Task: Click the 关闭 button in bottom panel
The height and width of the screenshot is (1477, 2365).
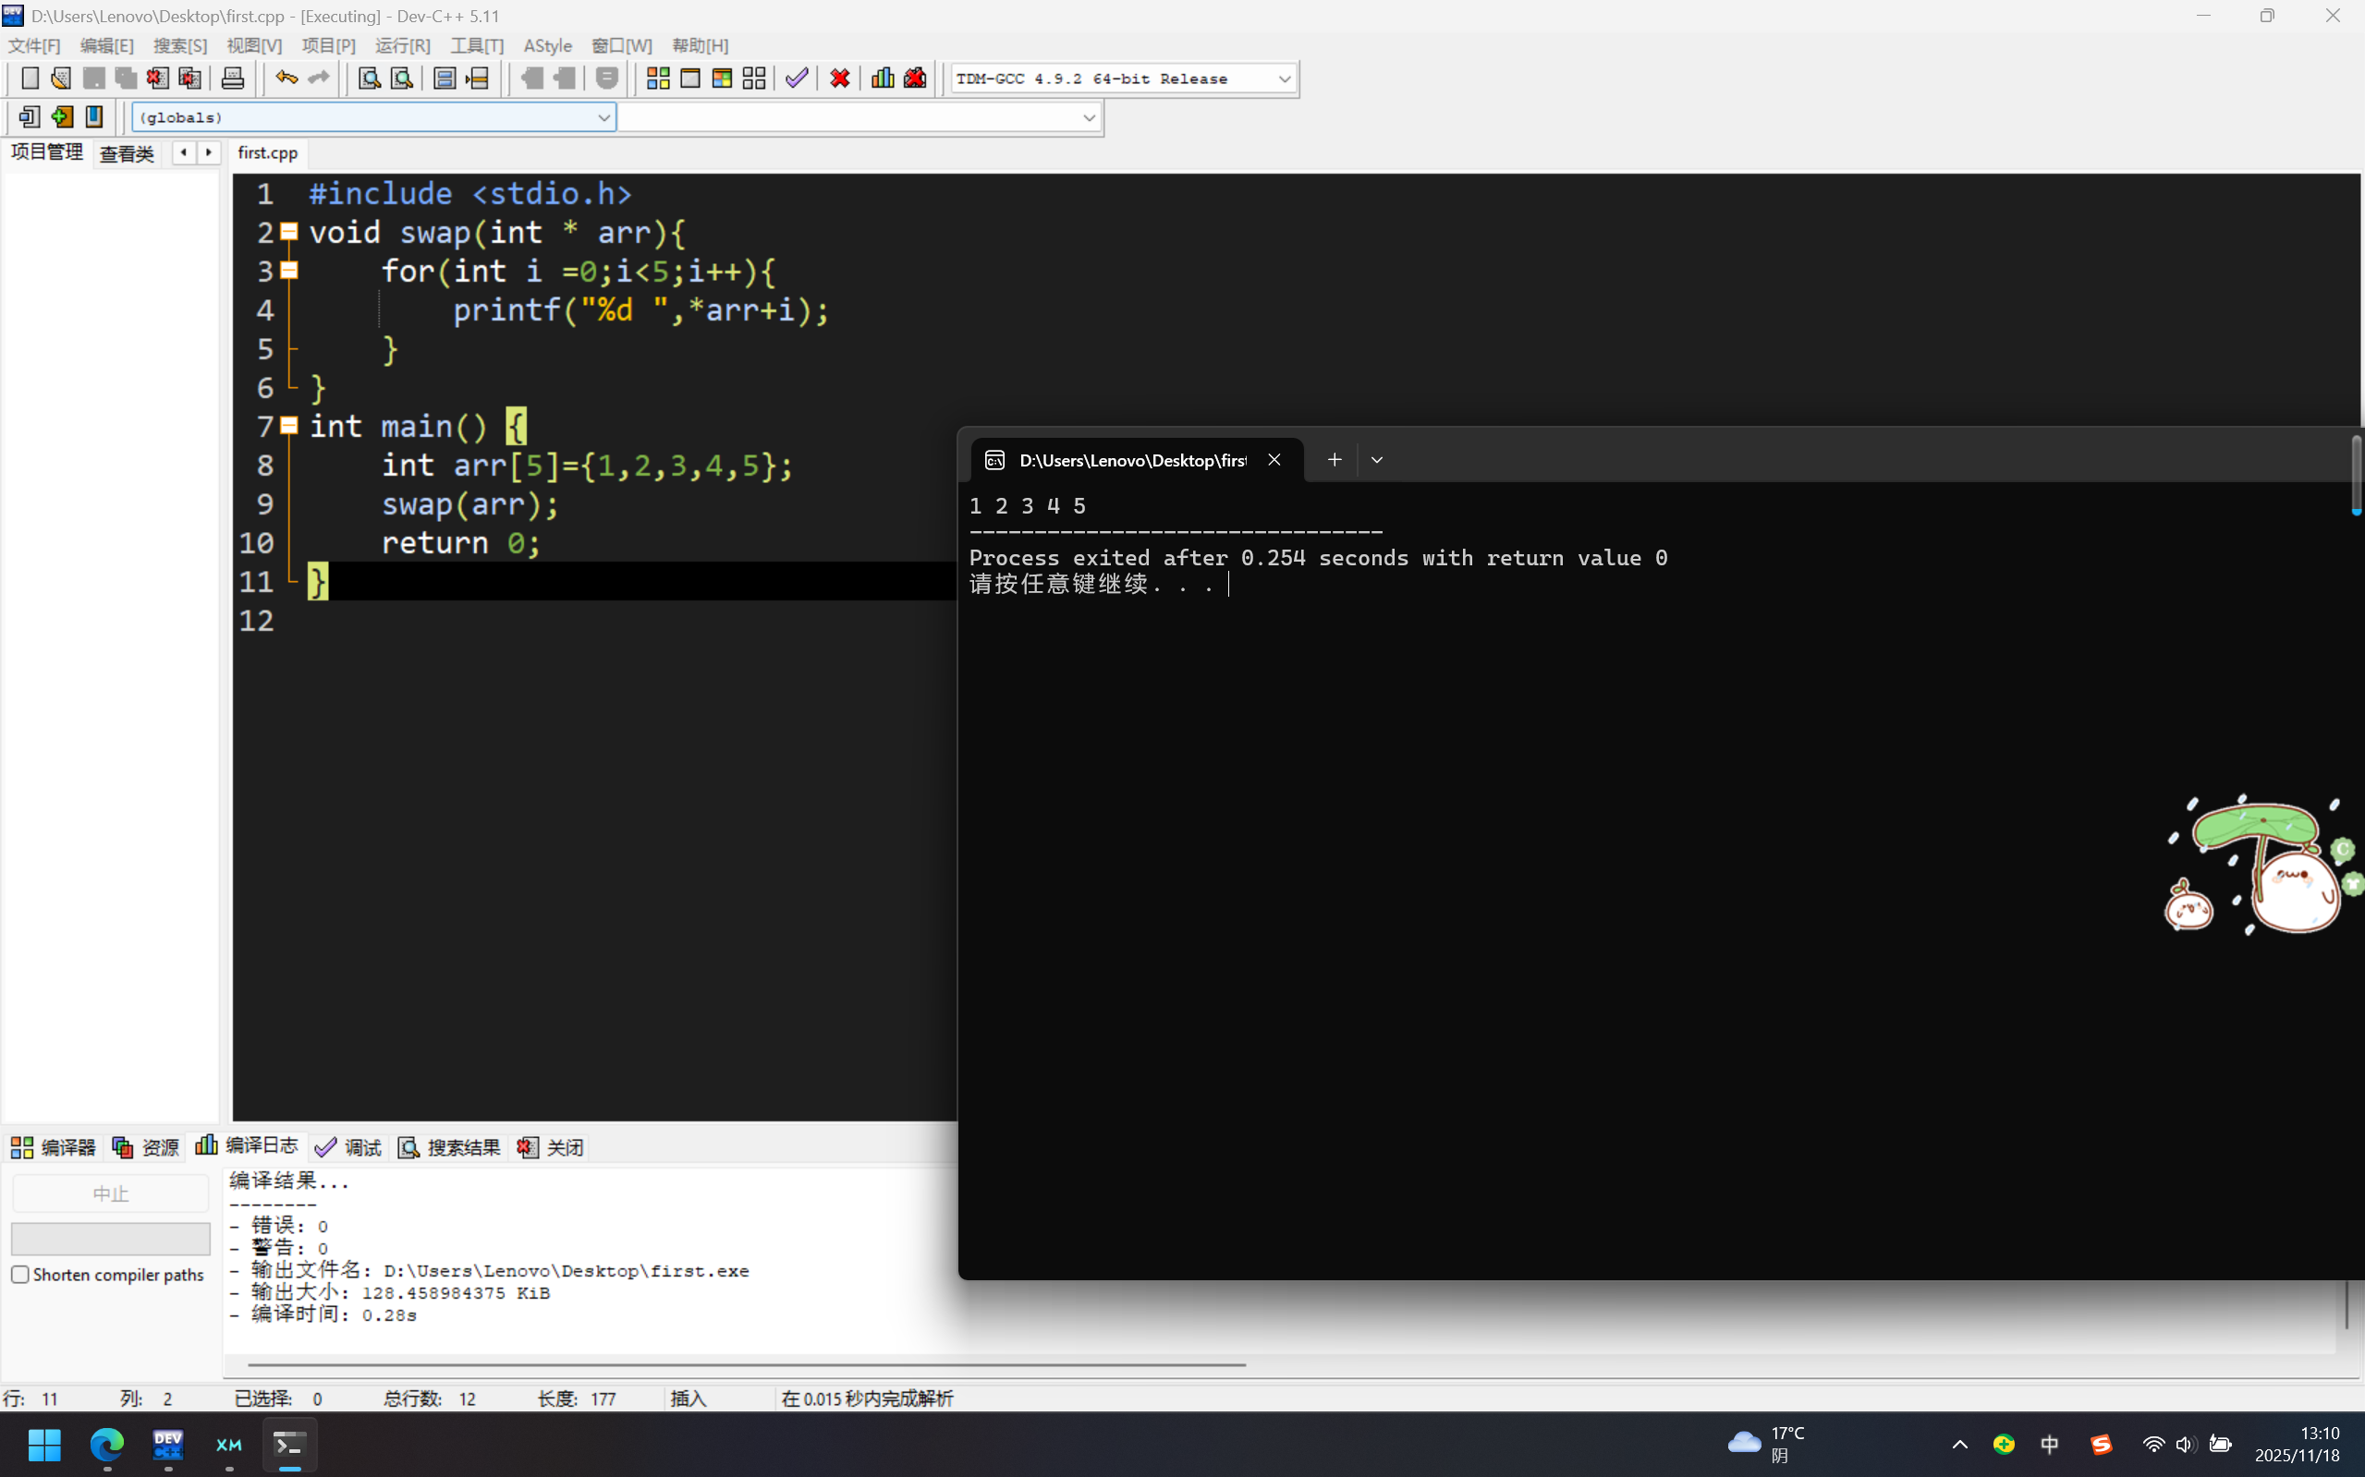Action: tap(551, 1147)
